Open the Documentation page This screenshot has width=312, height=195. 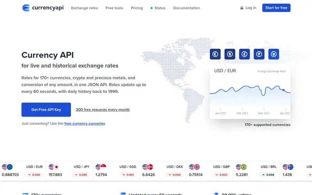click(x=186, y=8)
